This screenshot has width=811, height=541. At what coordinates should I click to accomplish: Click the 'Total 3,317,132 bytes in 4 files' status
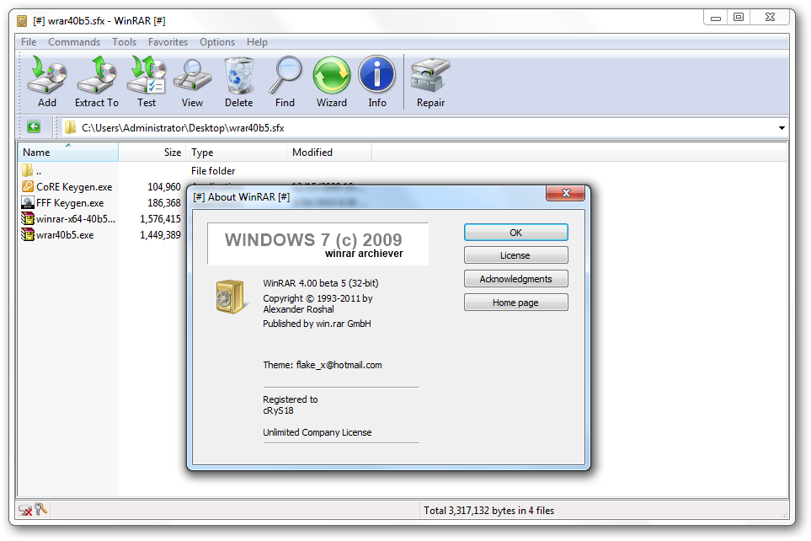point(488,511)
